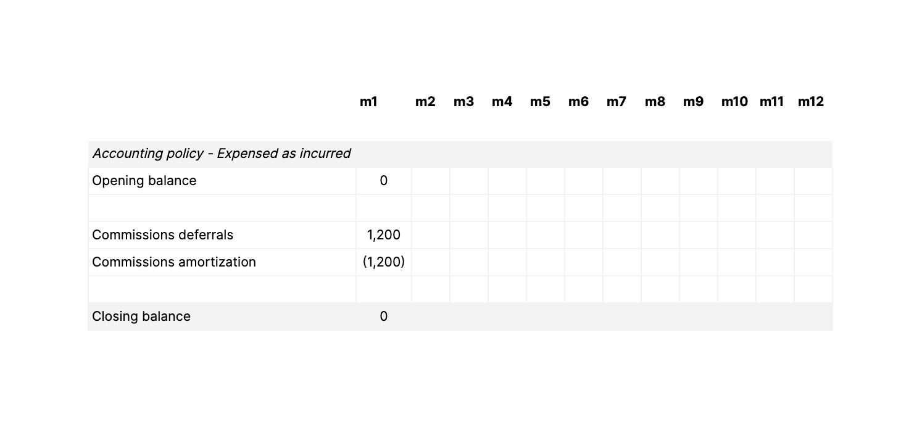922x422 pixels.
Task: Click the Commissions deferrals cell under m11
Action: tap(775, 235)
